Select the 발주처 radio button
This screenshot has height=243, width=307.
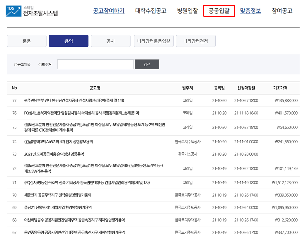(40, 65)
